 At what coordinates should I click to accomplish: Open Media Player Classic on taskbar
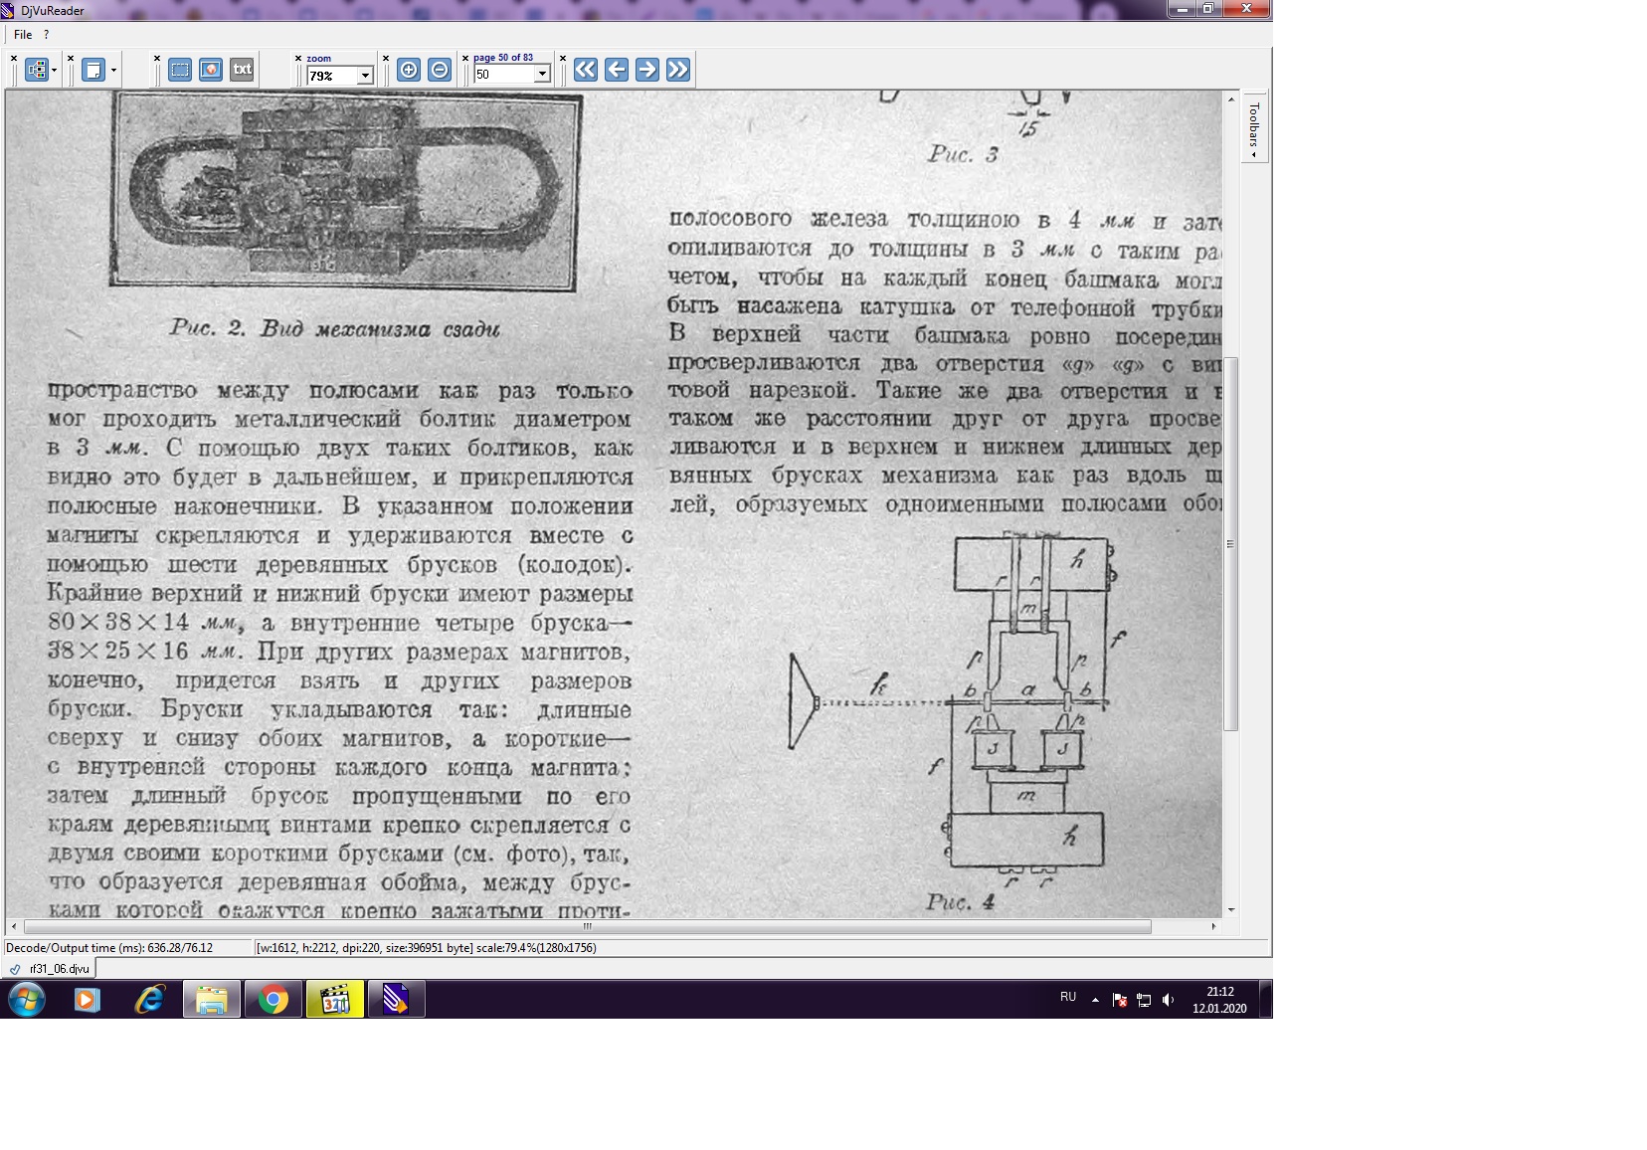click(x=335, y=999)
